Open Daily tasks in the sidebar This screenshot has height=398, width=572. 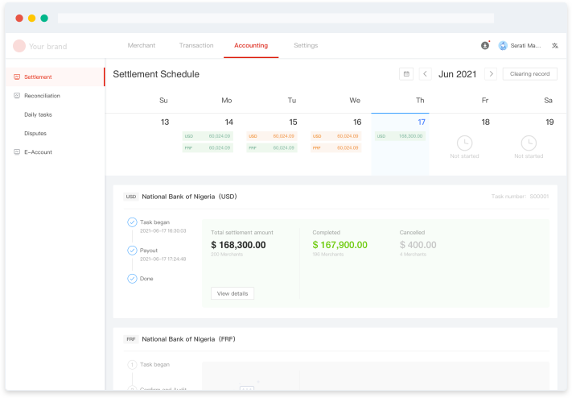[x=38, y=114]
